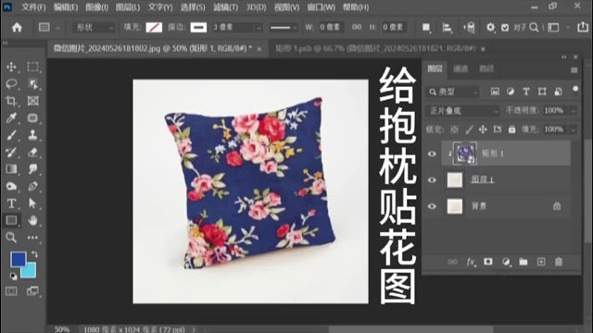The width and height of the screenshot is (593, 333).
Task: Toggle link between width and height
Action: pyautogui.click(x=357, y=27)
